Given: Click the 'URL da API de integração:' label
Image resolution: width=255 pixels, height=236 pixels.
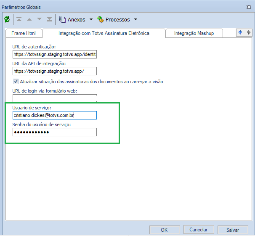Looking at the screenshot, I should (39, 64).
